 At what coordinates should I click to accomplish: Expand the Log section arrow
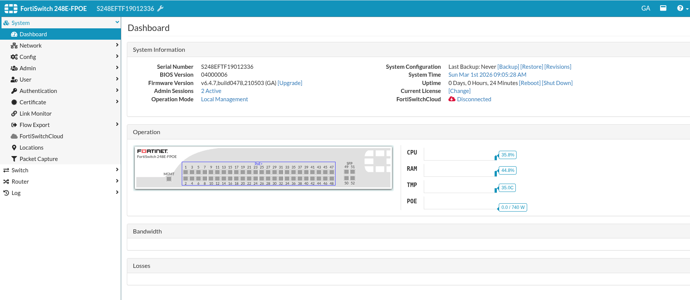(117, 192)
